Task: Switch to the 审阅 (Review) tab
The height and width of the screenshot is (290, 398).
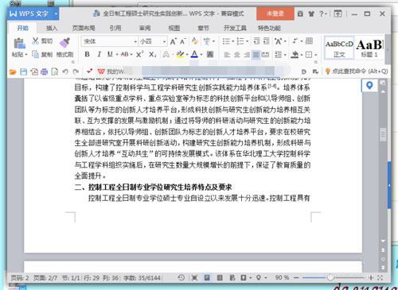Action: (x=145, y=28)
